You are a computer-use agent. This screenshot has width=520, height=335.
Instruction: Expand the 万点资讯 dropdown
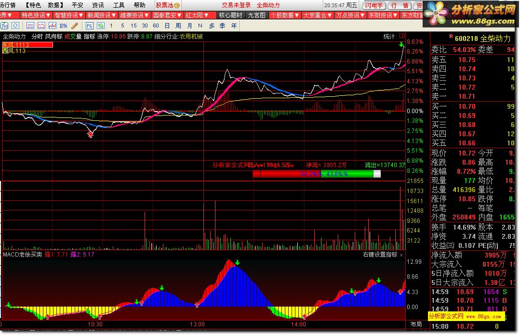point(350,15)
